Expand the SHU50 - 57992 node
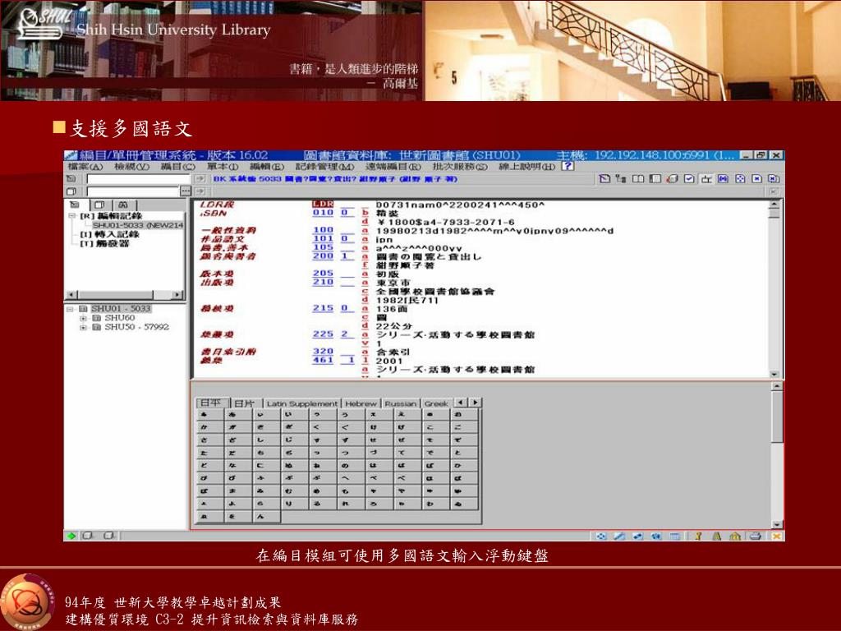The height and width of the screenshot is (631, 841). [x=83, y=327]
